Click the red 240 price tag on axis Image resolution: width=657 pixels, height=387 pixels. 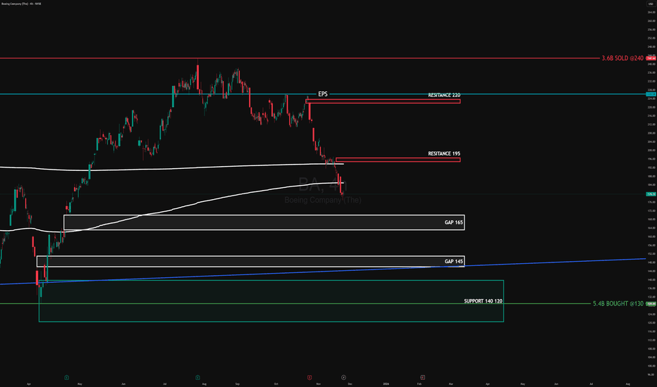[x=651, y=58]
